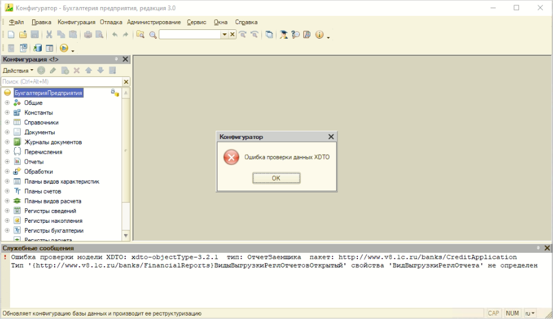
Task: Click the windows list icon
Action: tap(269, 35)
